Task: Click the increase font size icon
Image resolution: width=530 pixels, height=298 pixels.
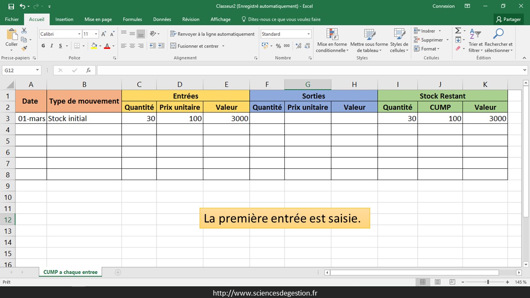Action: pyautogui.click(x=104, y=34)
